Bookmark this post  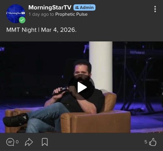pyautogui.click(x=45, y=142)
